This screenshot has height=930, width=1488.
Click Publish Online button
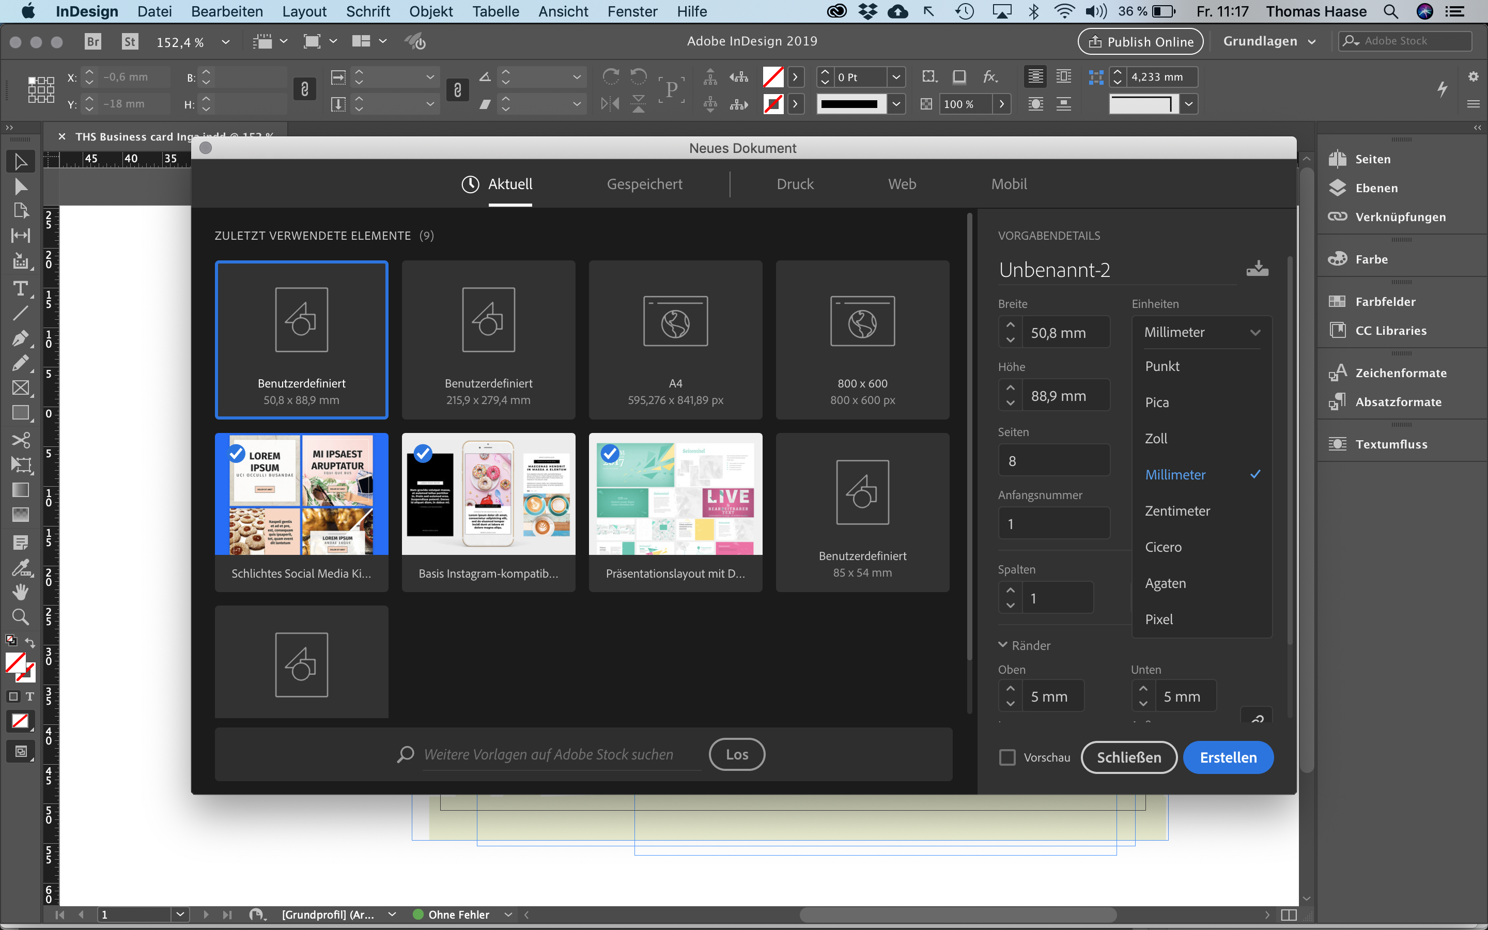pos(1141,41)
